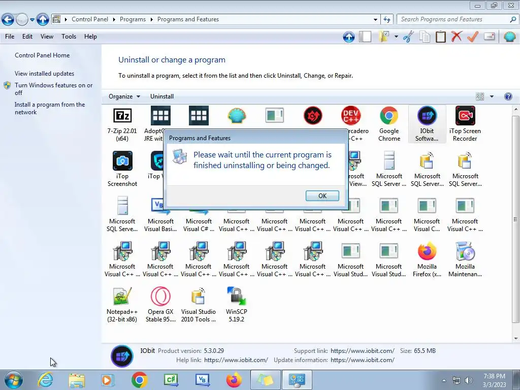
Task: Click the red X Delete toolbar icon
Action: tap(457, 37)
